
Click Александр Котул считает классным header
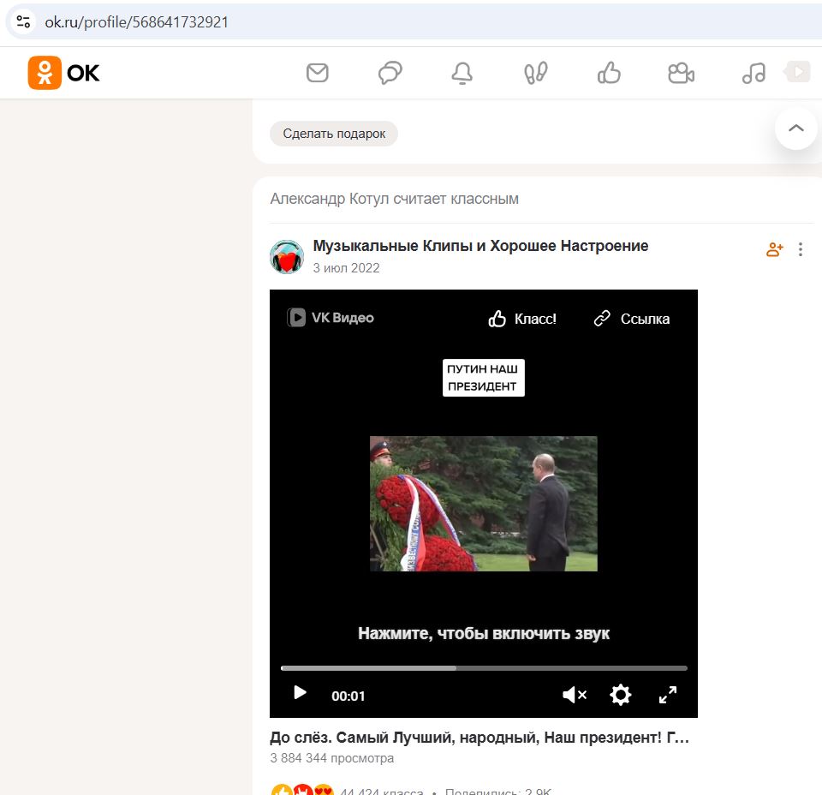(x=394, y=199)
